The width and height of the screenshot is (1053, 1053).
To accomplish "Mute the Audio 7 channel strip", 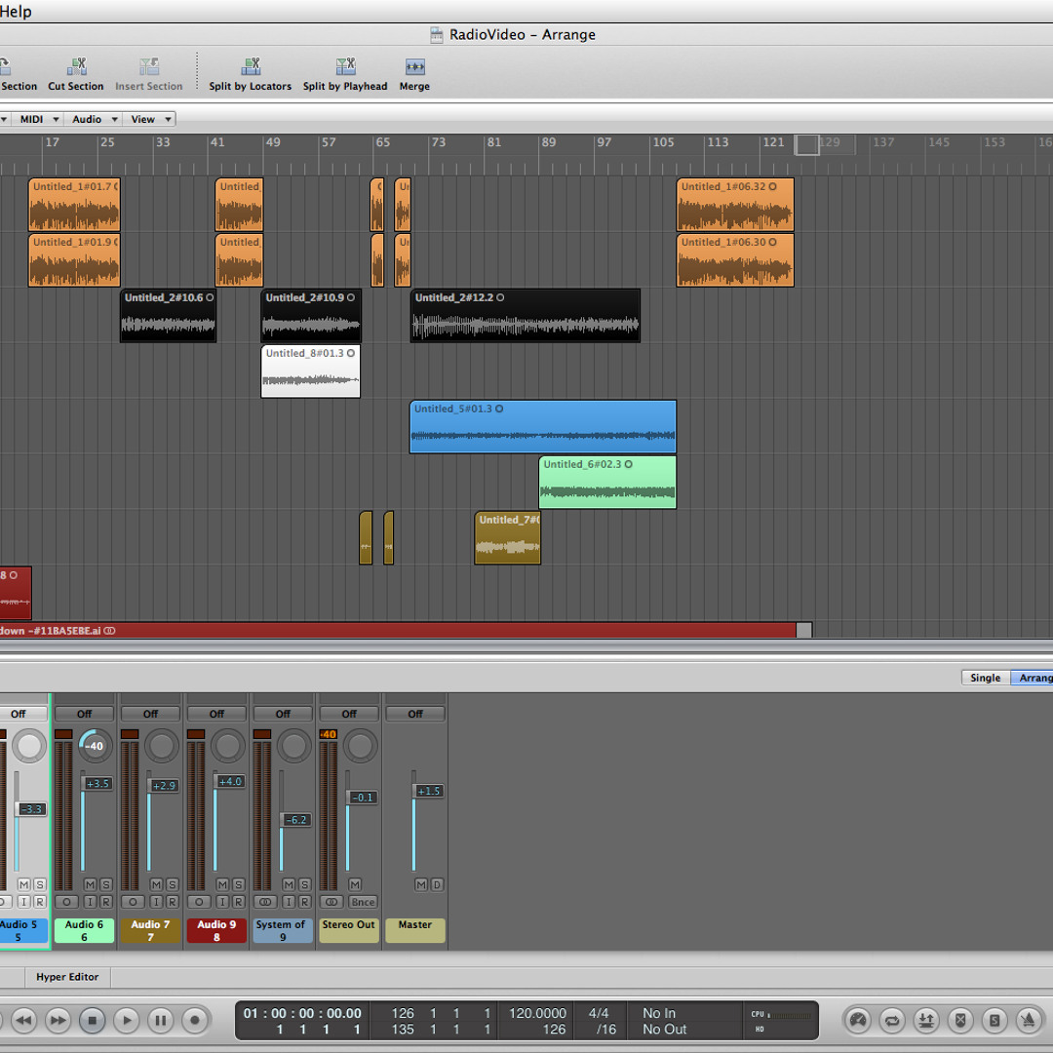I will (x=156, y=884).
